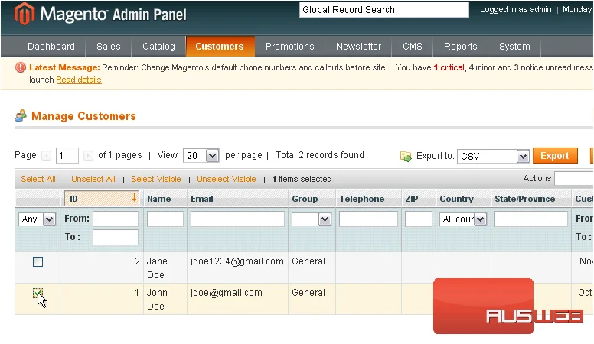594x344 pixels.
Task: Sort by the Country column header
Action: [456, 199]
